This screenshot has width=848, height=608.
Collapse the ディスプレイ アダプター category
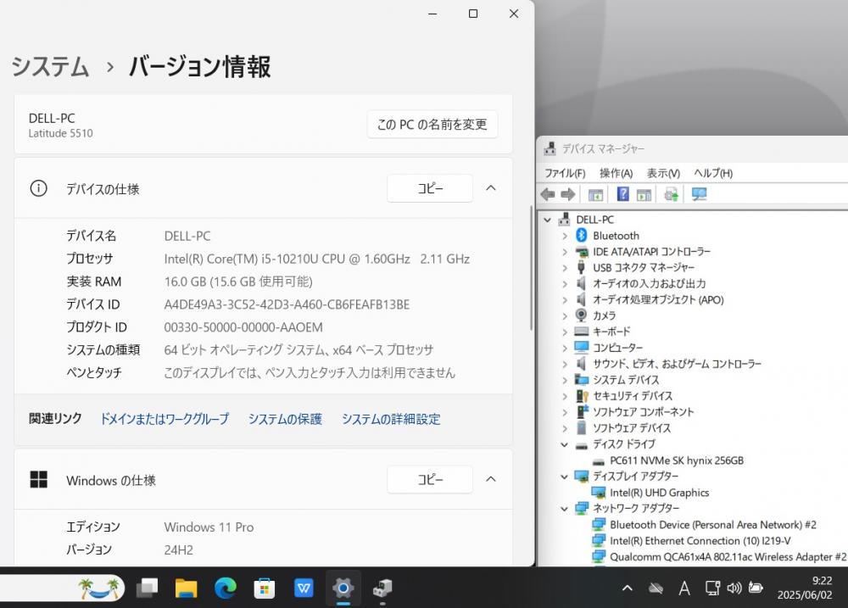[564, 476]
